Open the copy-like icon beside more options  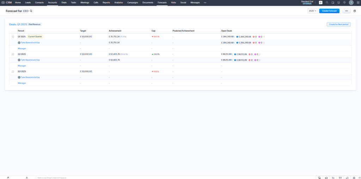pos(355,11)
